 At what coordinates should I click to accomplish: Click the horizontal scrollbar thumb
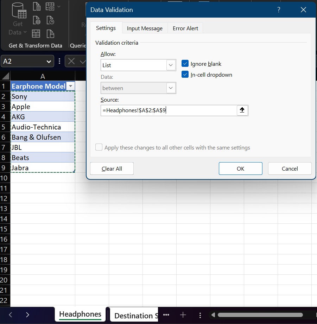[260, 315]
